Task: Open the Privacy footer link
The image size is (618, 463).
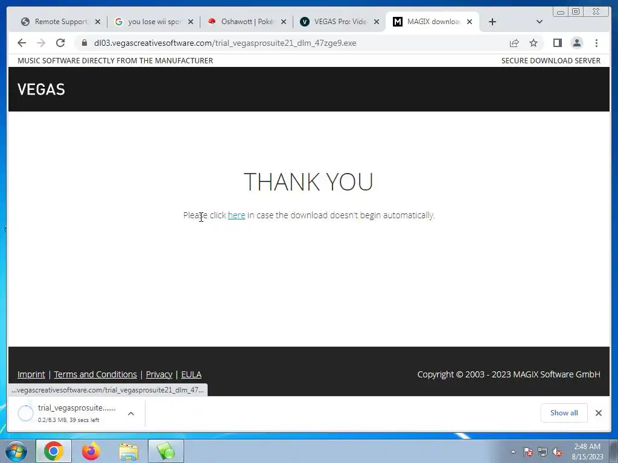Action: [x=159, y=374]
